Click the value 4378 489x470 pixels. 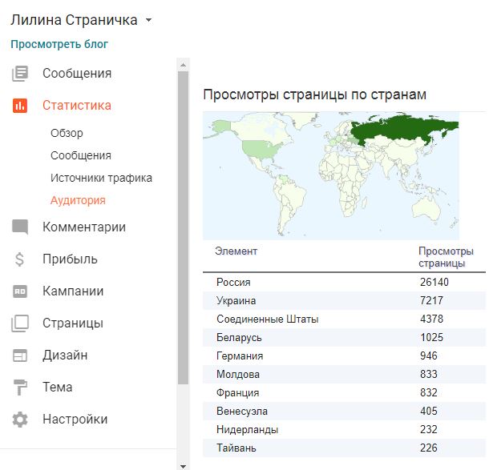pos(431,319)
